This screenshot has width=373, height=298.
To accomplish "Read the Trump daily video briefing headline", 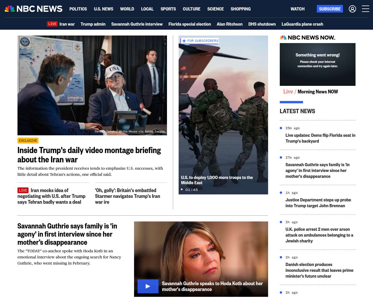I will coord(89,155).
